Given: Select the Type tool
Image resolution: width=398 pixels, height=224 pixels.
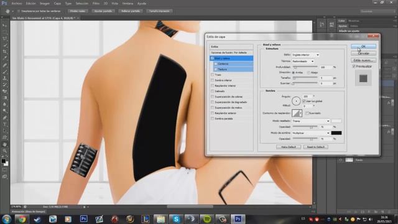Looking at the screenshot, I should point(4,124).
